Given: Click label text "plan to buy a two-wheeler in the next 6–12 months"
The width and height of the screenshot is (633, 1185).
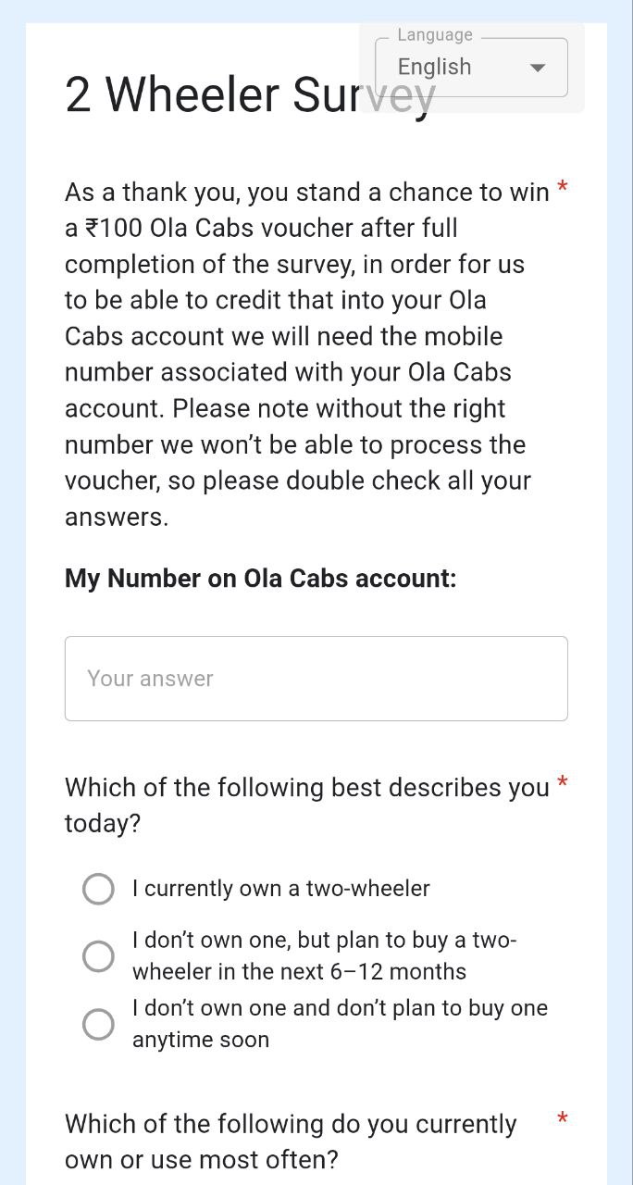Looking at the screenshot, I should coord(324,956).
